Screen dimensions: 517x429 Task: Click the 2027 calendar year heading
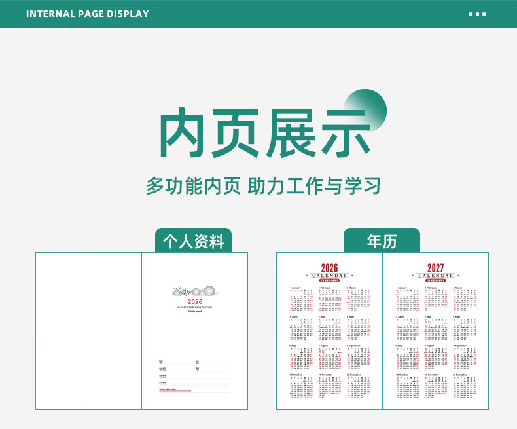435,268
